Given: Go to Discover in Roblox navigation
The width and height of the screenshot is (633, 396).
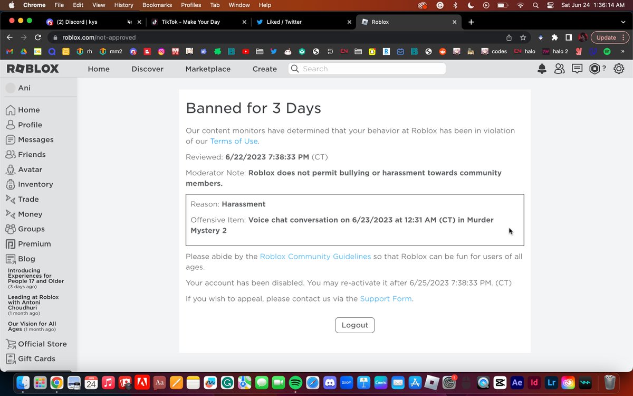Looking at the screenshot, I should click(147, 69).
